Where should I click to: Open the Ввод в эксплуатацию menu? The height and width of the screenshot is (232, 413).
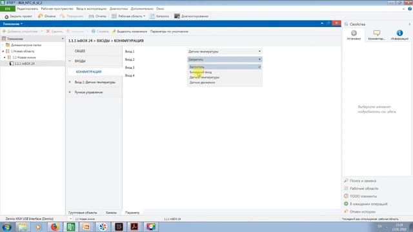pyautogui.click(x=92, y=8)
